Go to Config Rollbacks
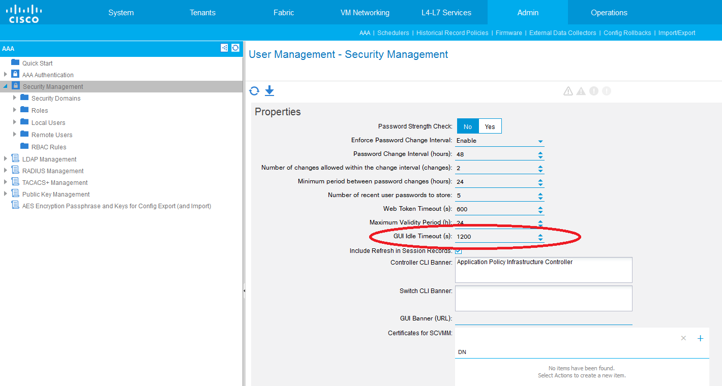The width and height of the screenshot is (722, 386). point(627,33)
